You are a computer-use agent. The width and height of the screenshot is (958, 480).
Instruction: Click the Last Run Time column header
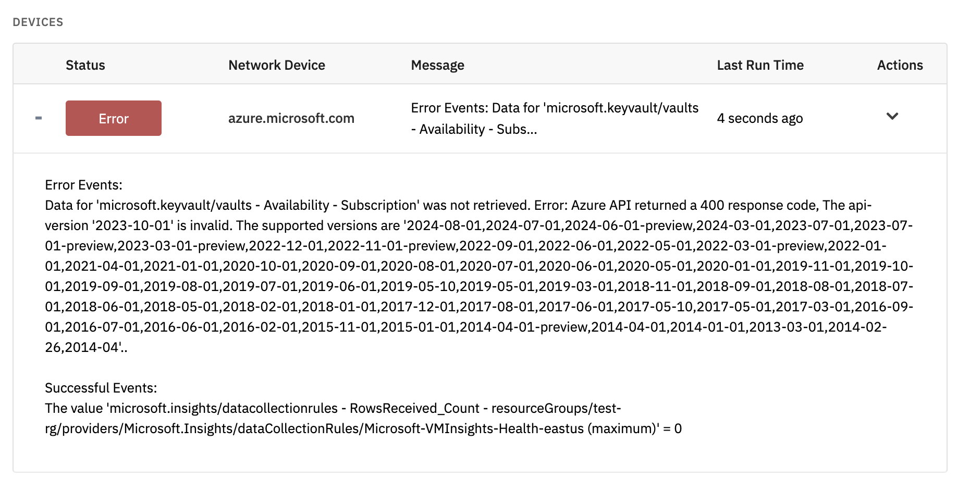(760, 65)
